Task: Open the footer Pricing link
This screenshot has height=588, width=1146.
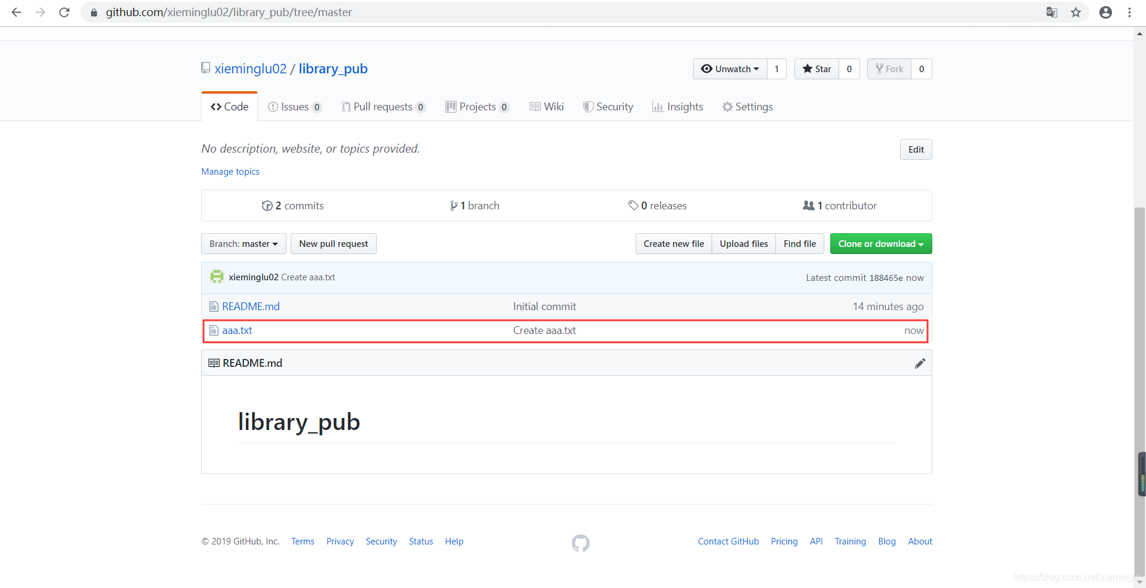Action: (x=784, y=541)
